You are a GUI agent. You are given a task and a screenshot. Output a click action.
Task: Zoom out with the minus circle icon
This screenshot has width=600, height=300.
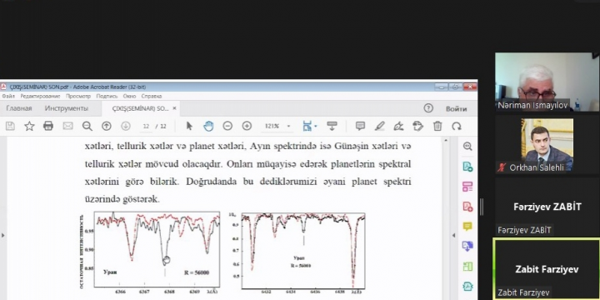(227, 126)
